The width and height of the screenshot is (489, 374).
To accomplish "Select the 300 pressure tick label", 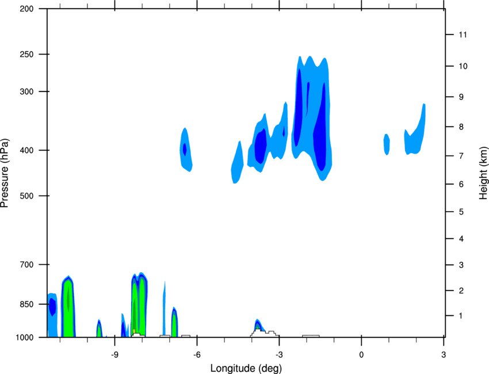I will click(26, 91).
